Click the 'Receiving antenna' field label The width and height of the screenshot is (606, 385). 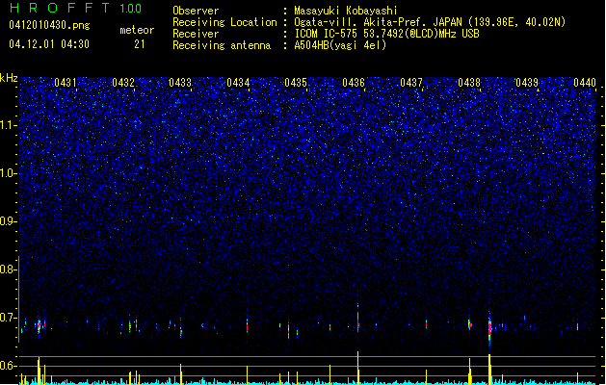tap(222, 45)
